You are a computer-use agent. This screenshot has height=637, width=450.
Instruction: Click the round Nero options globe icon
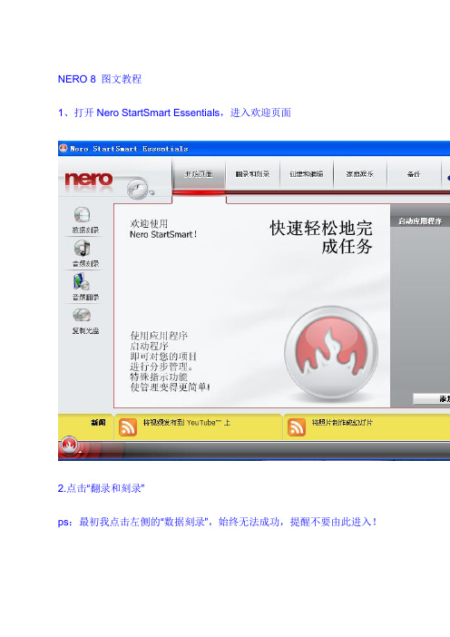(137, 189)
